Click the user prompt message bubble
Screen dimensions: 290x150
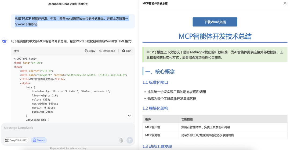[73, 21]
